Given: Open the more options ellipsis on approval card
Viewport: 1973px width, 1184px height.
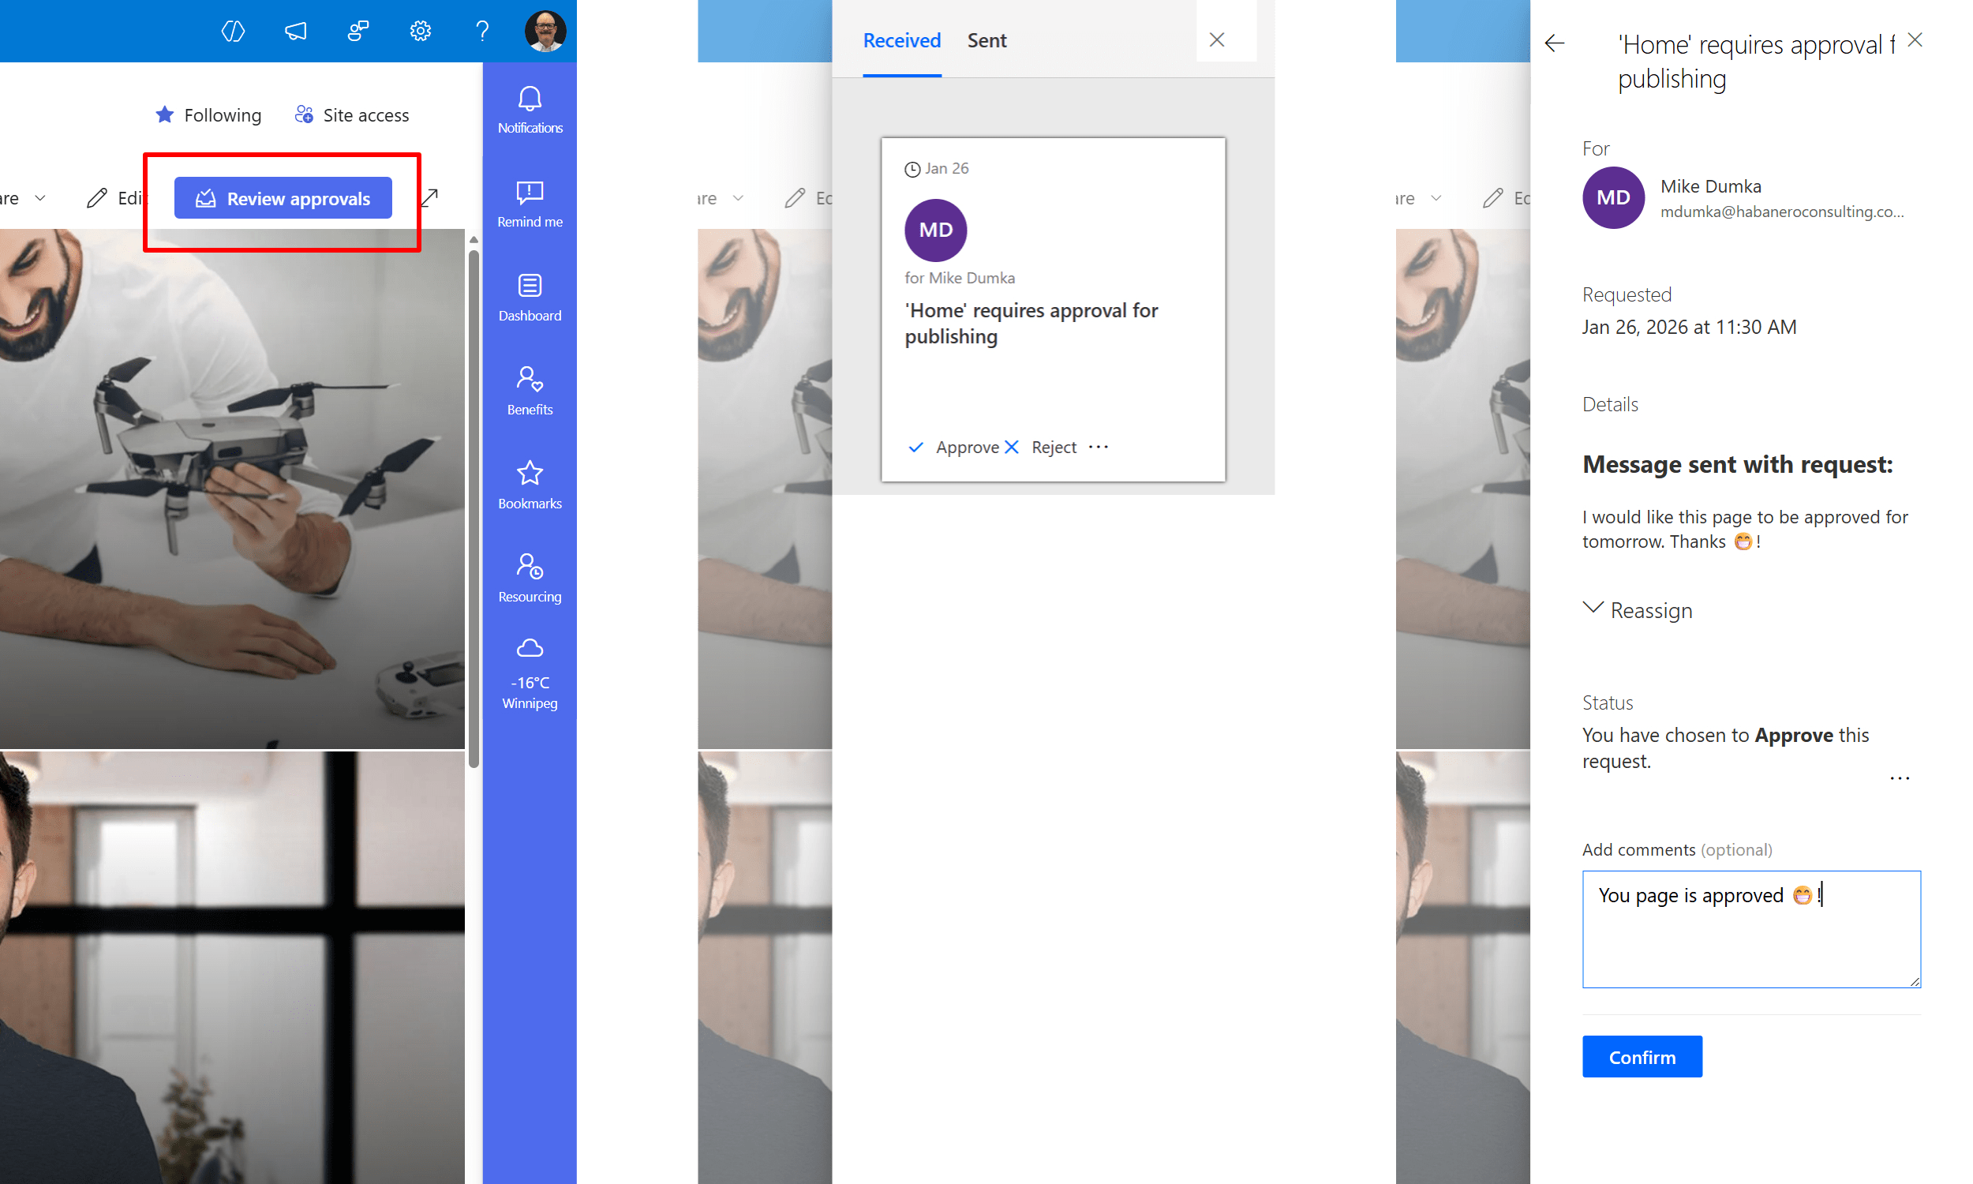Looking at the screenshot, I should pos(1098,447).
